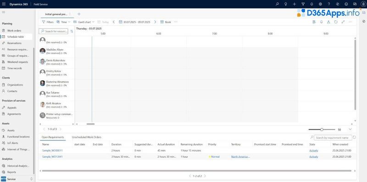Open the date range picker 03.07.2025 - 09.07.2025
Screen dimensions: 367x182
134,22
